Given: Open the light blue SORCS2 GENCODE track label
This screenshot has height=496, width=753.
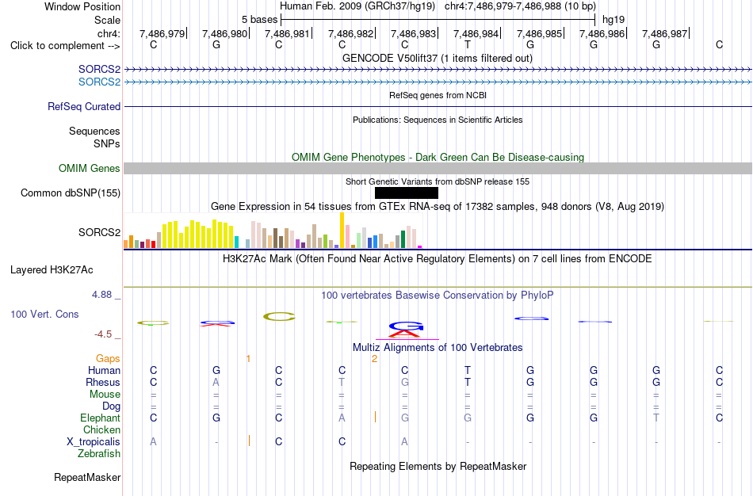Looking at the screenshot, I should [x=99, y=82].
